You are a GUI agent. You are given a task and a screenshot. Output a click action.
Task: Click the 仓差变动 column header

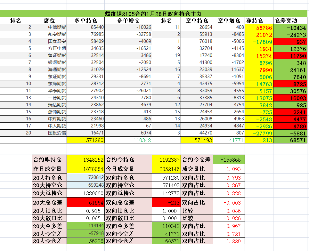290,20
